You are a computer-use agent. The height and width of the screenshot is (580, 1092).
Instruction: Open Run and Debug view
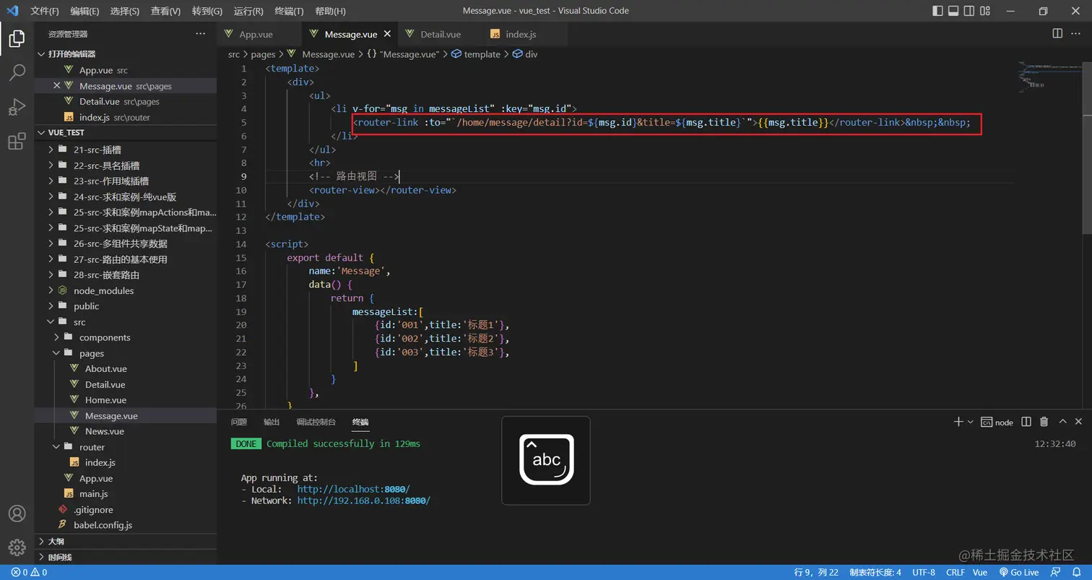[x=17, y=107]
